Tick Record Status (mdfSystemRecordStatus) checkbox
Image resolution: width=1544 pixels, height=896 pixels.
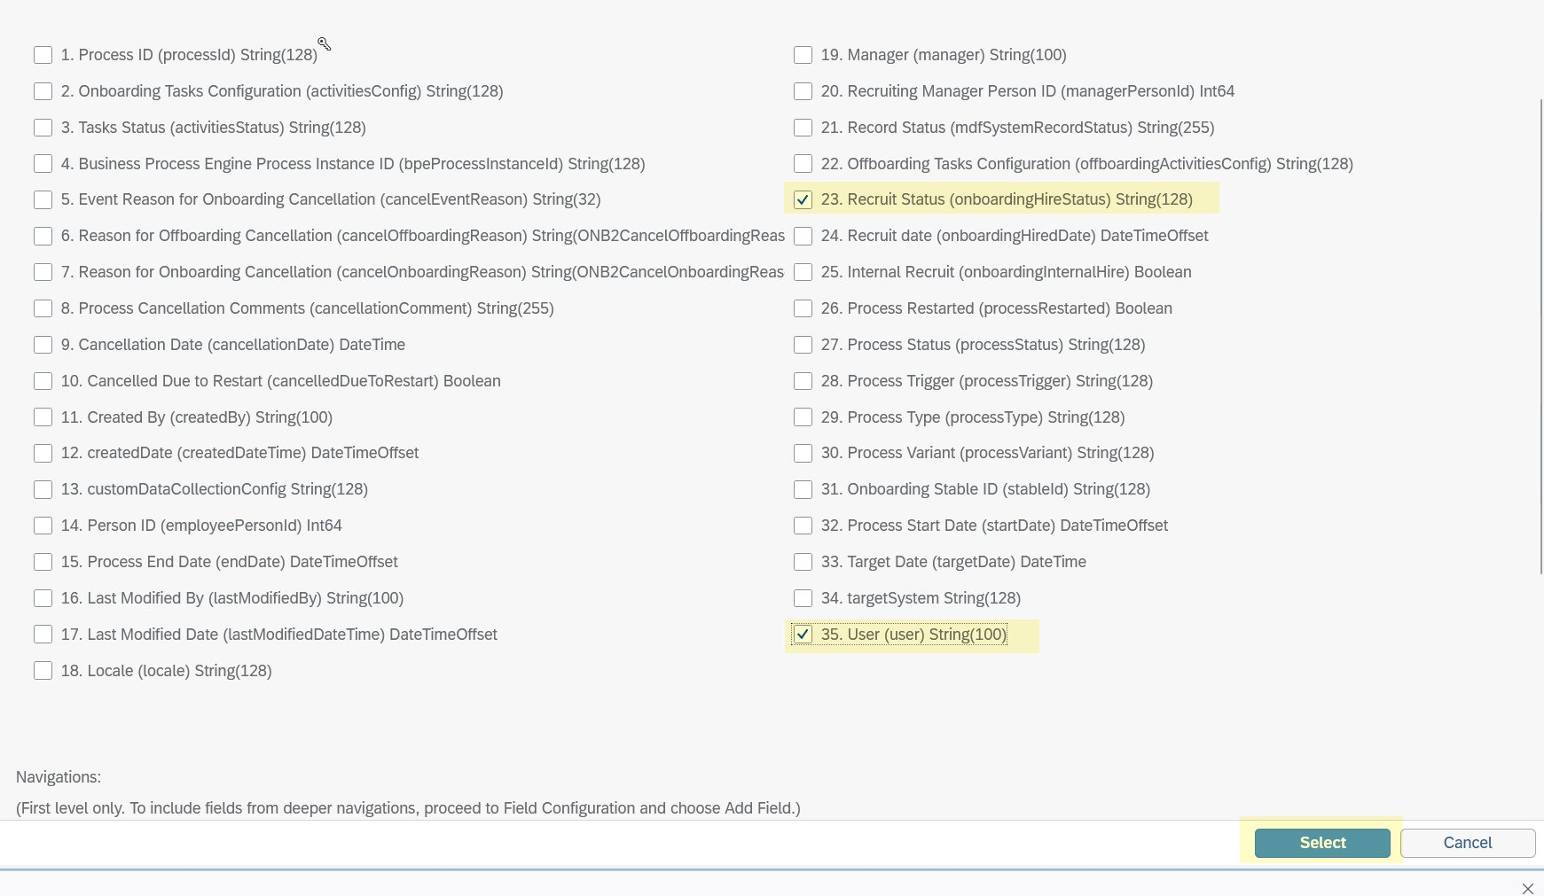tap(803, 128)
